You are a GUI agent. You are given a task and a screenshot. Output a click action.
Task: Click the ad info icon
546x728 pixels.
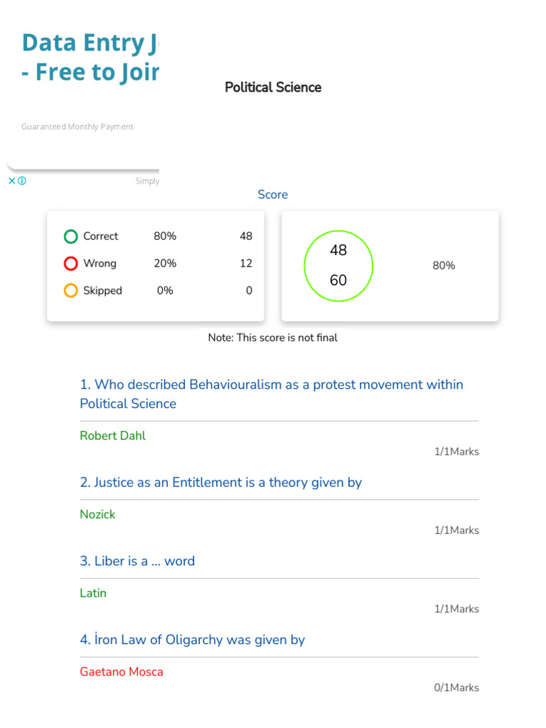pyautogui.click(x=22, y=181)
